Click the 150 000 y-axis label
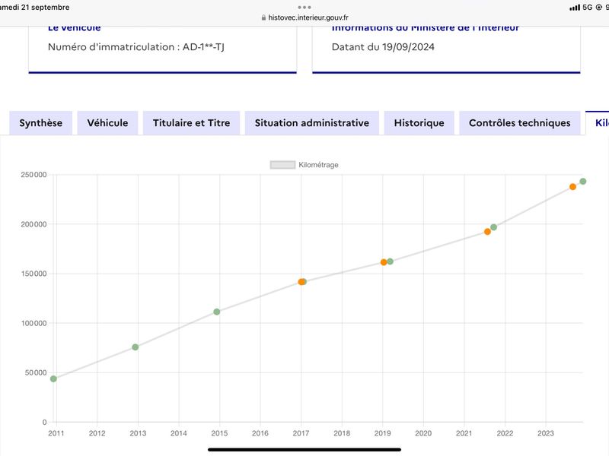609x456 pixels. (x=33, y=274)
